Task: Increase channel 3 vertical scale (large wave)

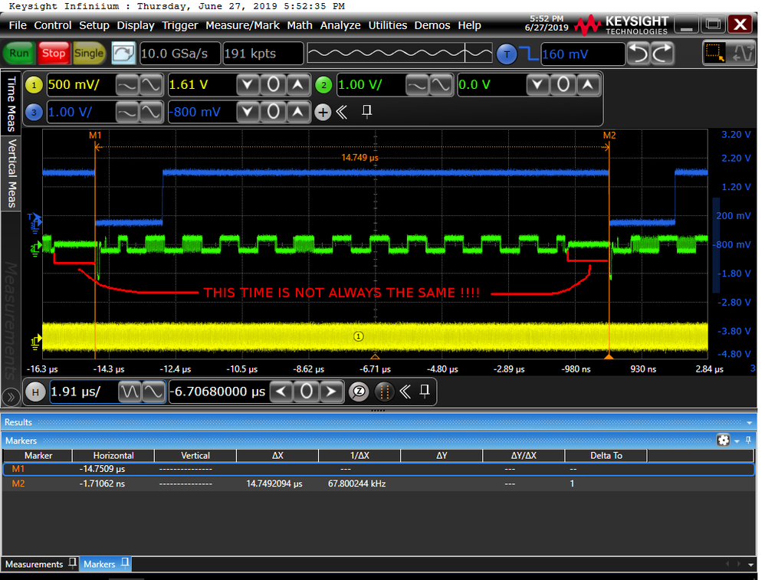Action: click(151, 113)
